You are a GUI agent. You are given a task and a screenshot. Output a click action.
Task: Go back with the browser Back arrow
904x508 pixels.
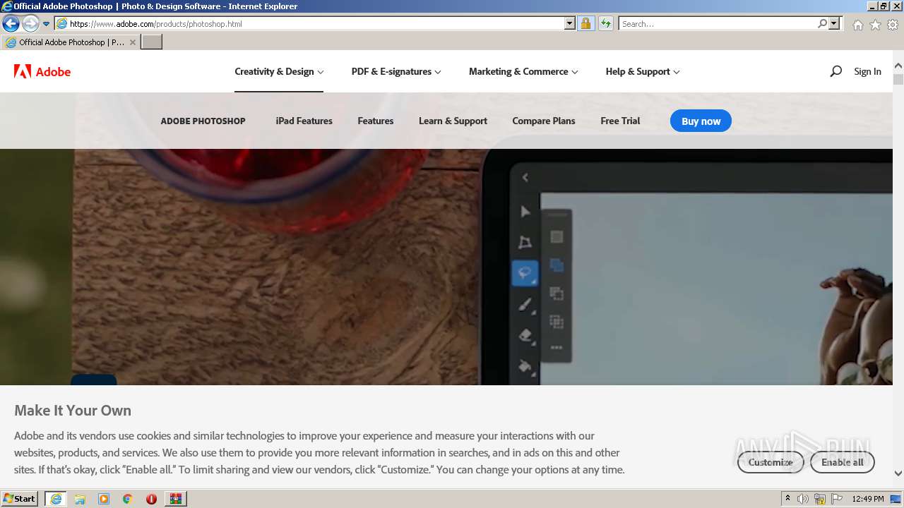(11, 23)
